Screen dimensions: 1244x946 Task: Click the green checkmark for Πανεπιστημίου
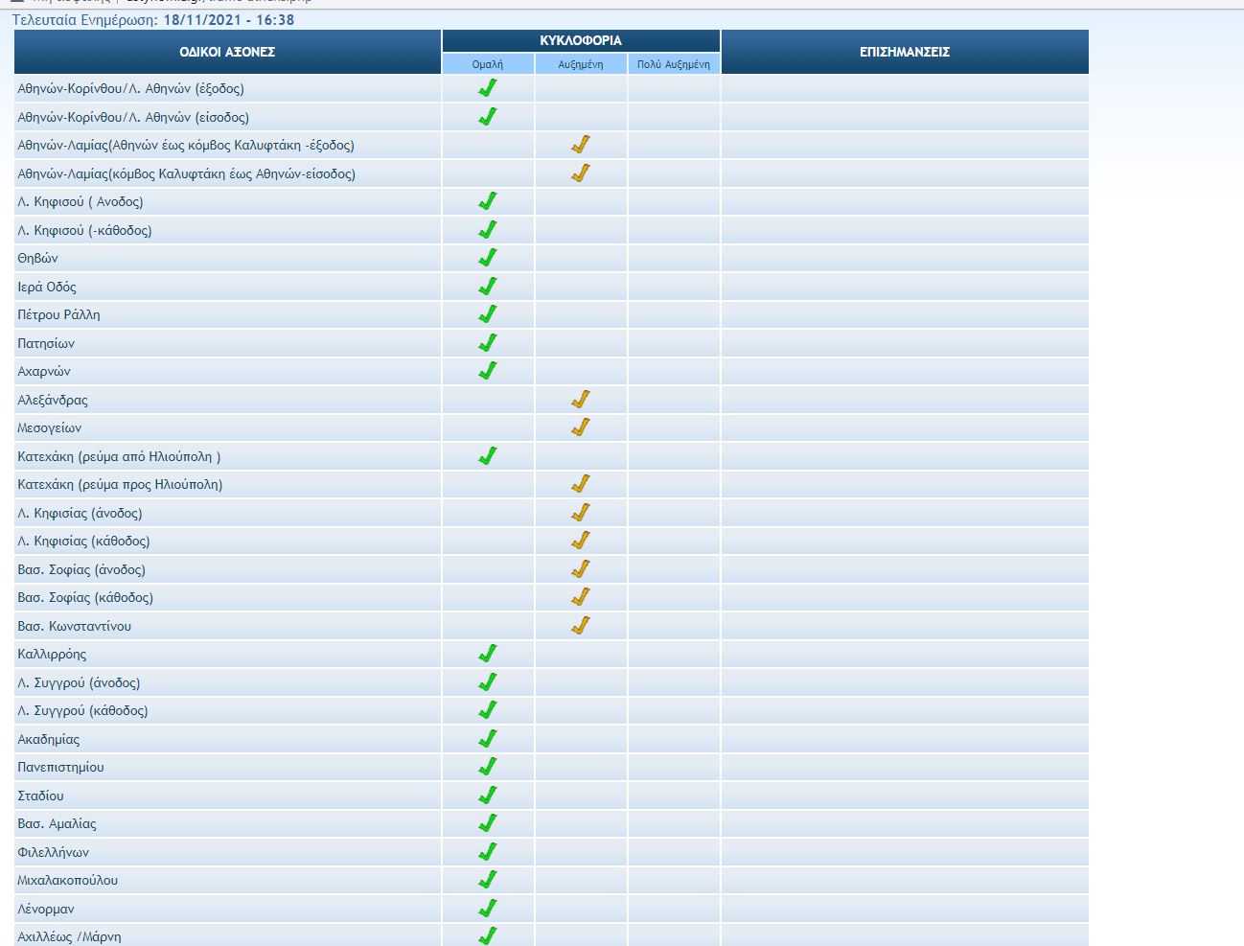[488, 767]
